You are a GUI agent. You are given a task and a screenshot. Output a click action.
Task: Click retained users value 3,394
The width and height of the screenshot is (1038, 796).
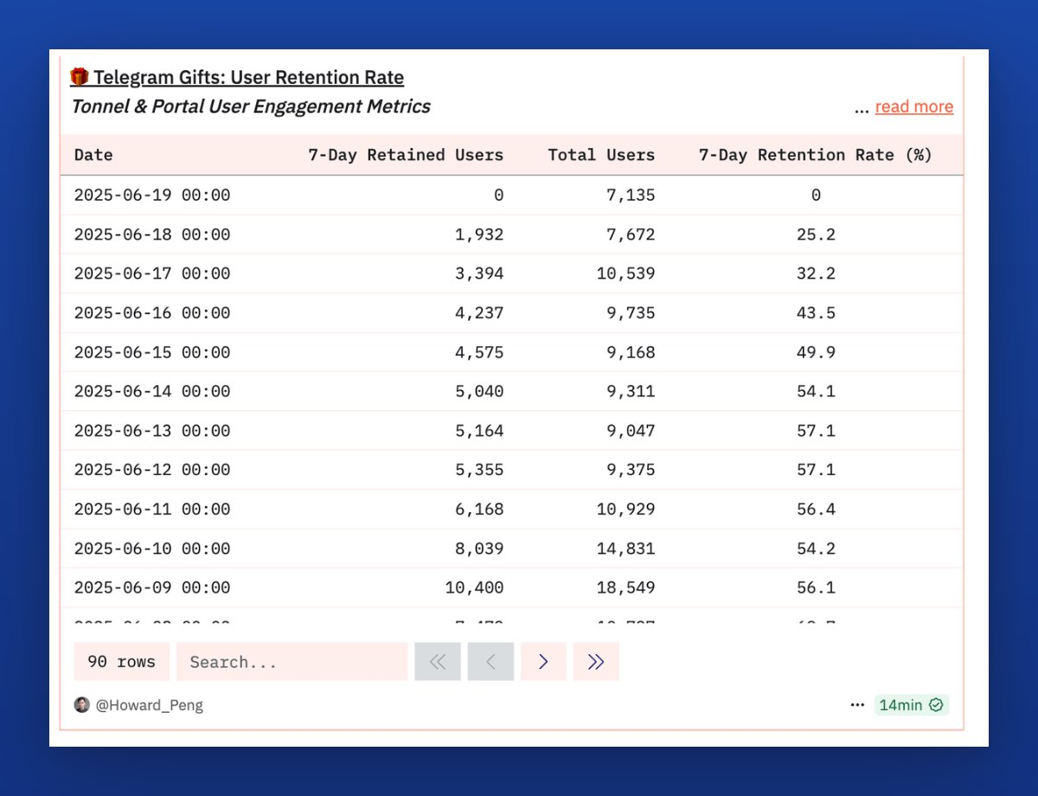[479, 273]
